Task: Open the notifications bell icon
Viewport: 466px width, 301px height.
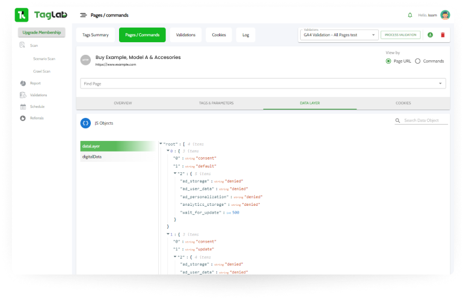Action: click(x=410, y=15)
